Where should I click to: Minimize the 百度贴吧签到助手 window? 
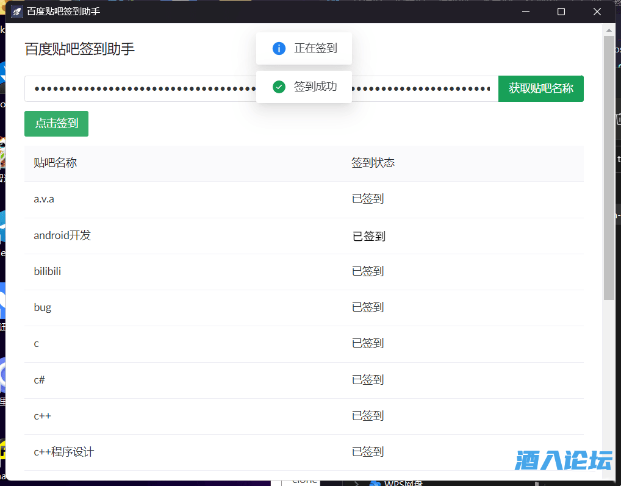click(525, 12)
